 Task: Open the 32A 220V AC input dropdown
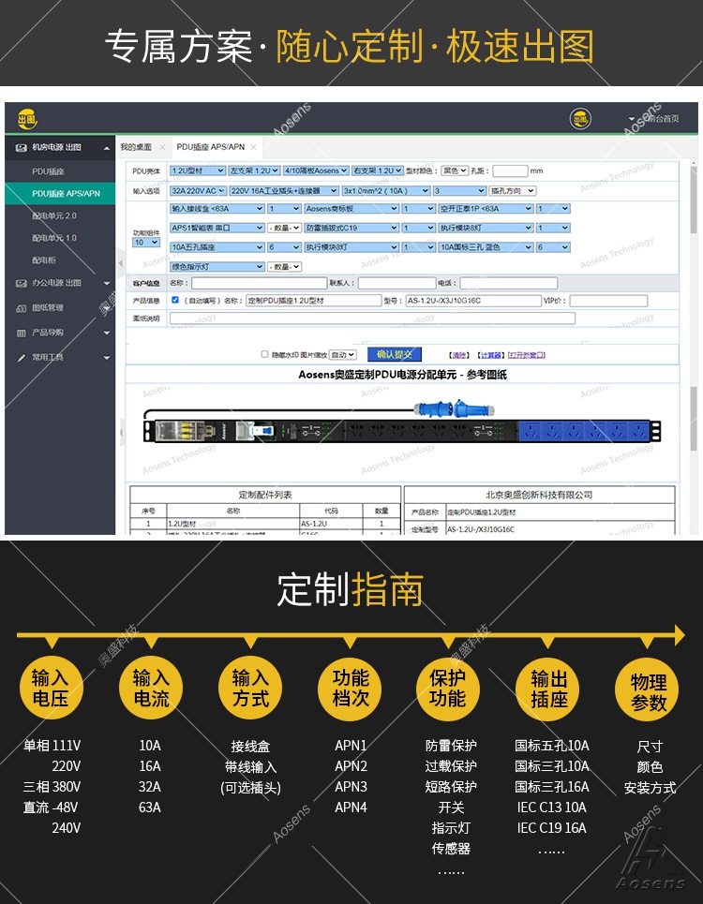coord(198,190)
